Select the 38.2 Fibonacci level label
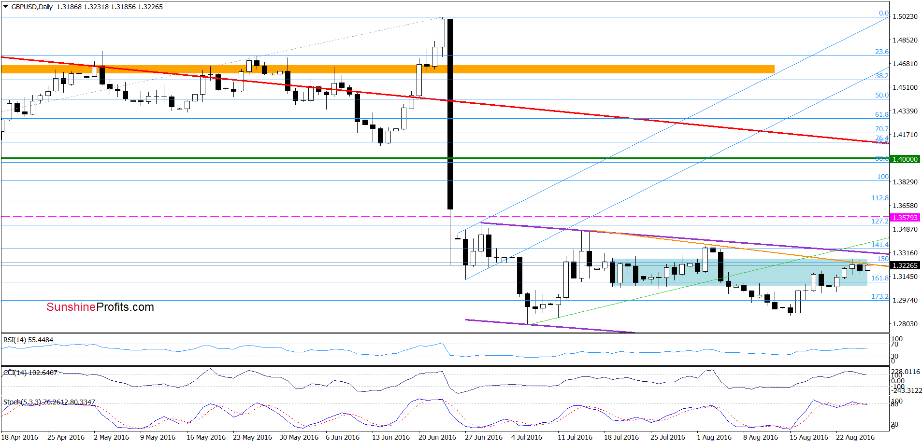922x444 pixels. [x=882, y=76]
